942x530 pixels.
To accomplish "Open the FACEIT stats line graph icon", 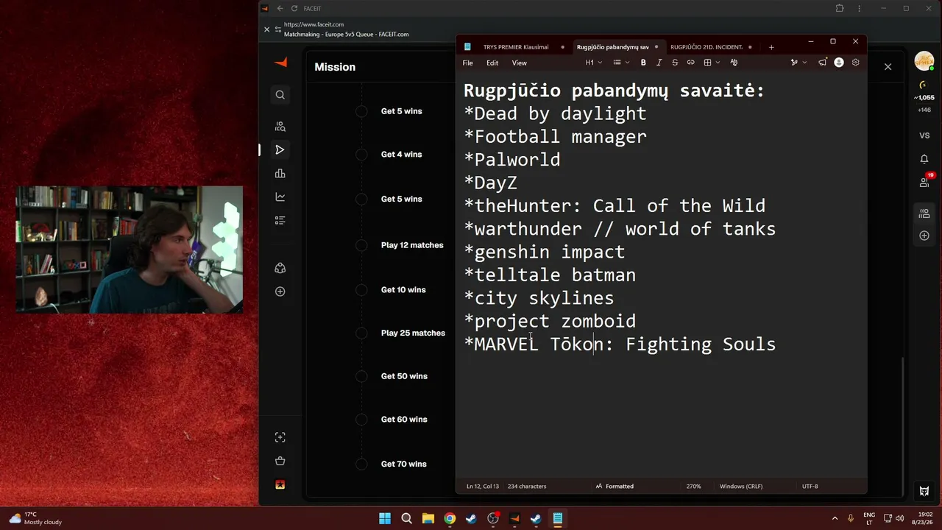I will pyautogui.click(x=280, y=197).
